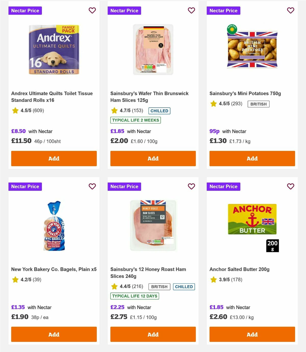Image resolution: width=306 pixels, height=352 pixels.
Task: Click the heart icon on the Brunswick Ham
Action: pos(191,10)
